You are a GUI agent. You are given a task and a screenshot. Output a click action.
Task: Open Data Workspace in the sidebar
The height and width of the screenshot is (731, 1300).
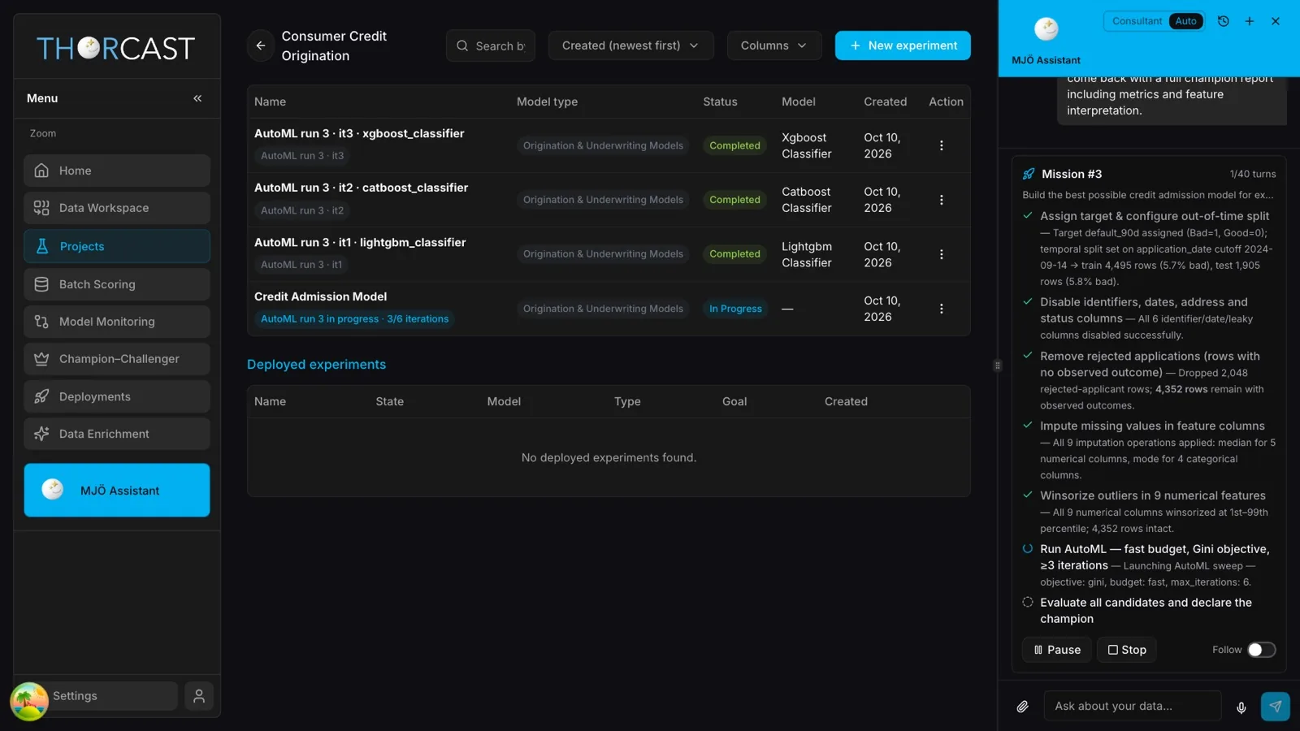(x=117, y=208)
